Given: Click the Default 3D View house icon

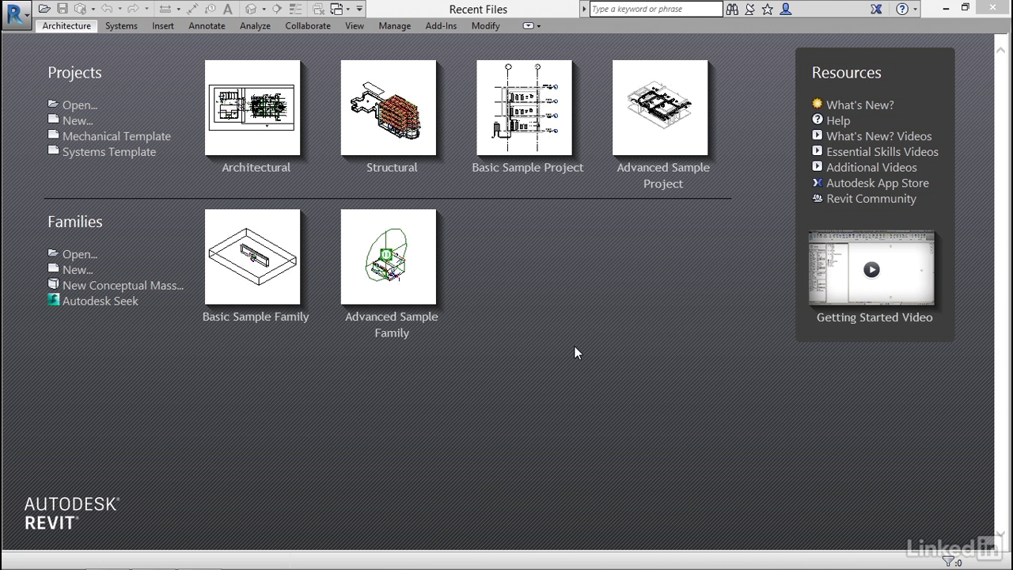Looking at the screenshot, I should [x=251, y=9].
